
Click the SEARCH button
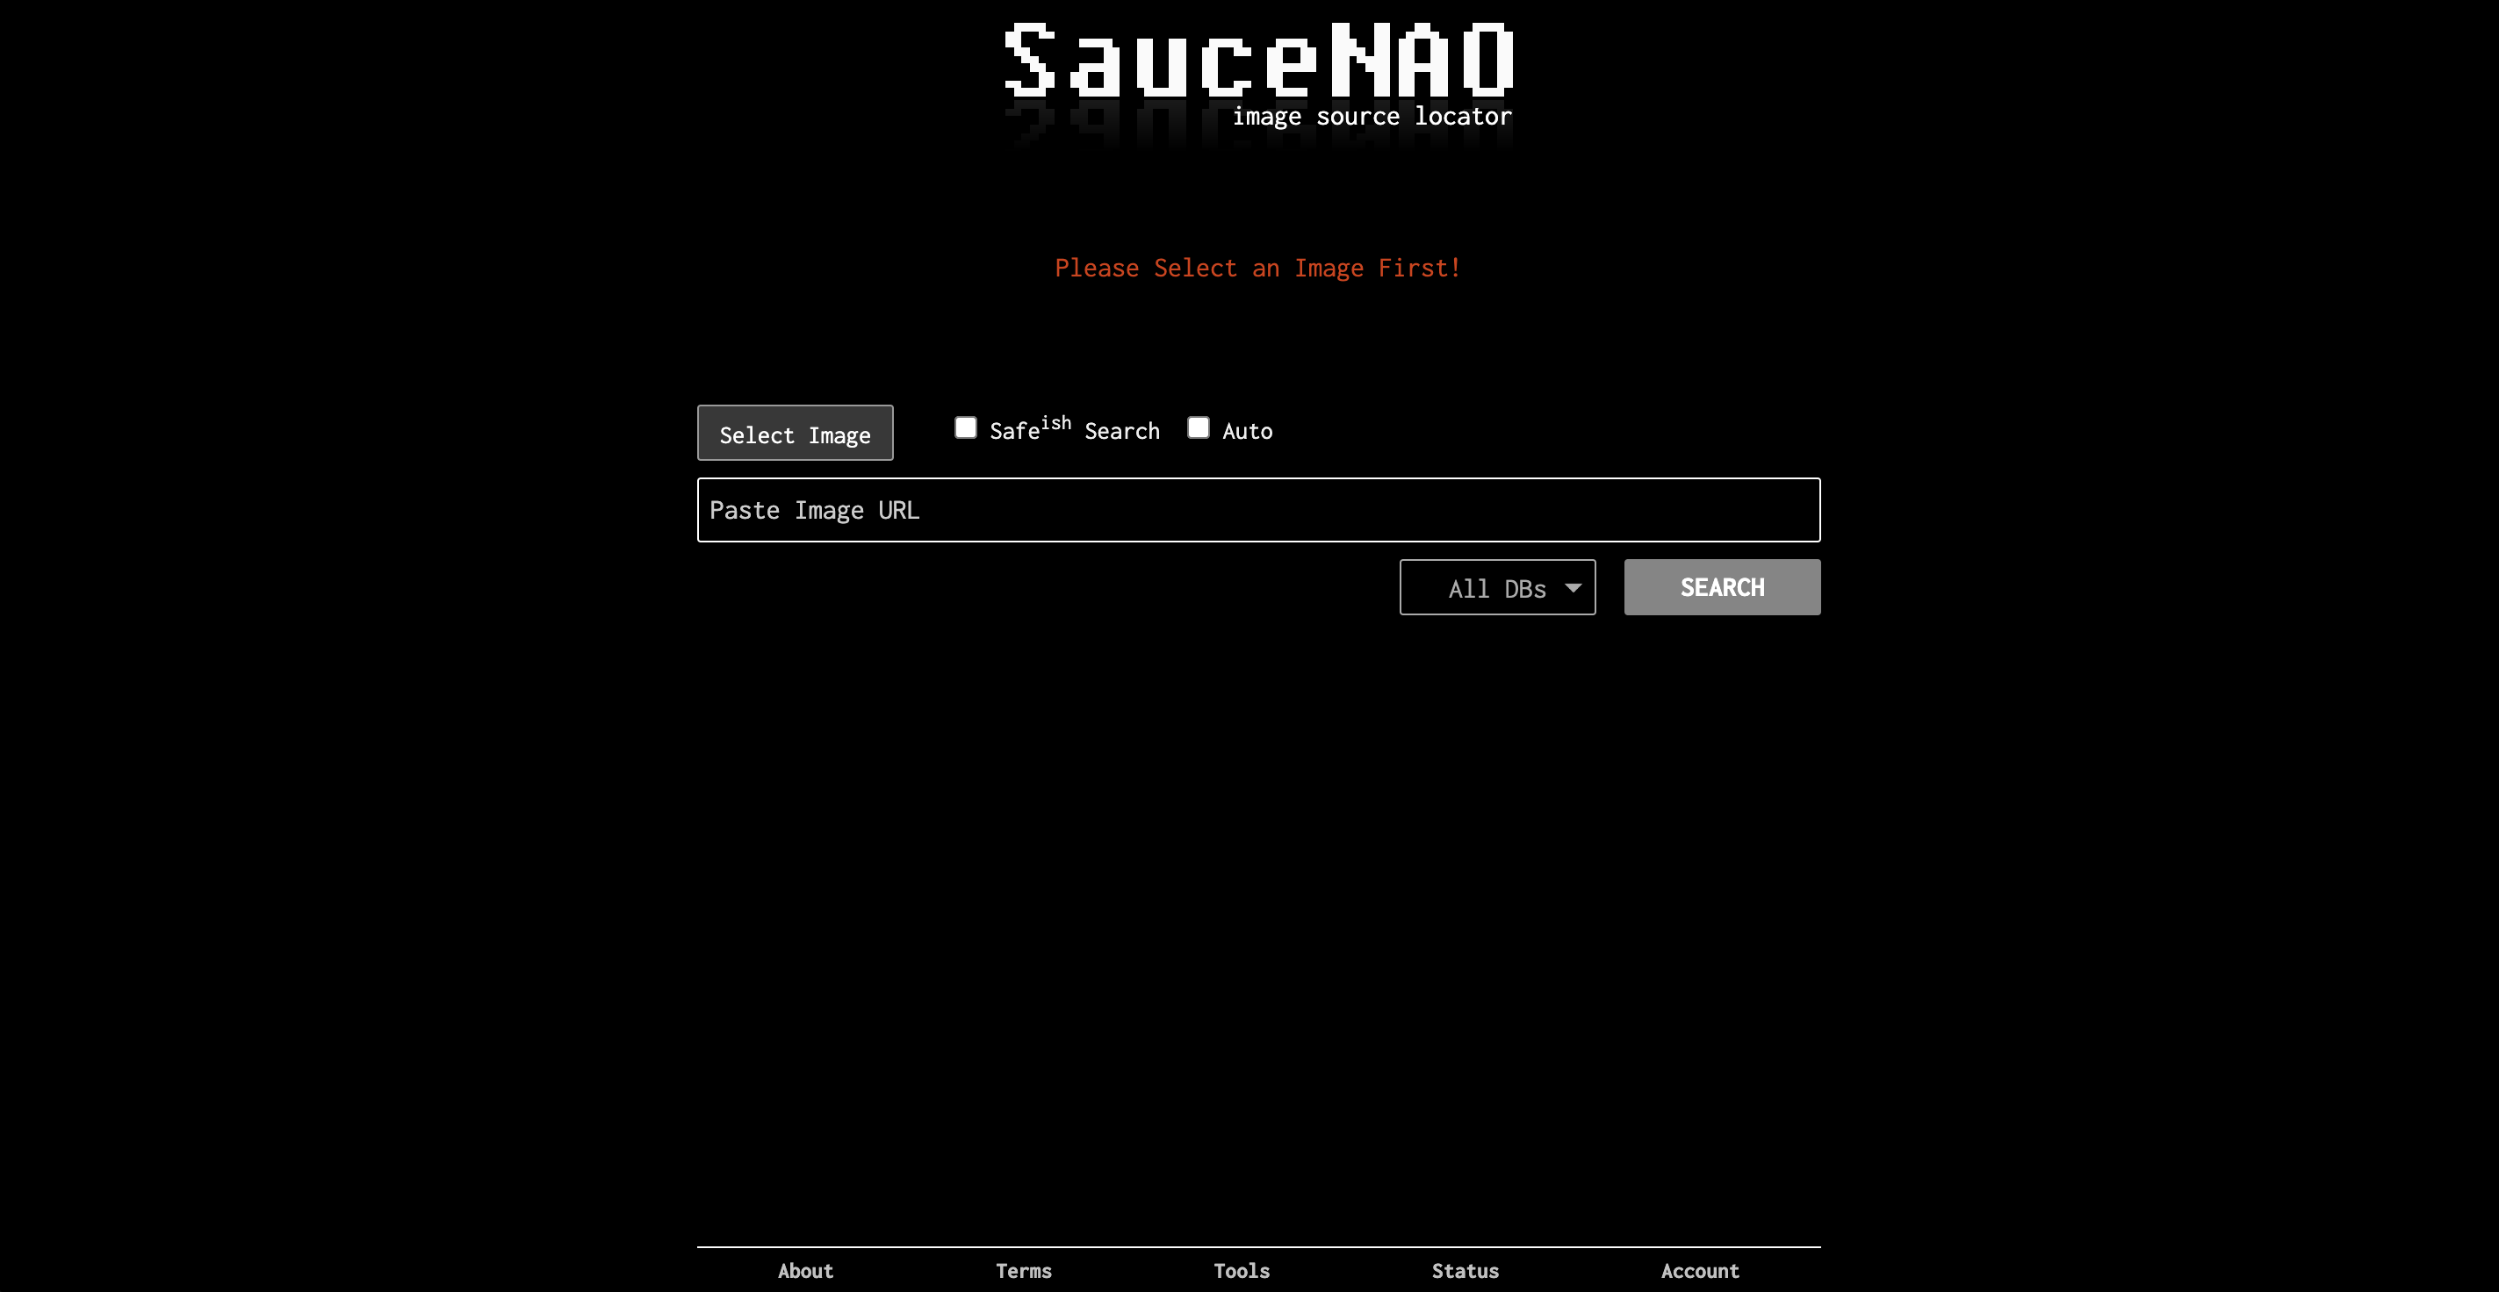[1723, 586]
